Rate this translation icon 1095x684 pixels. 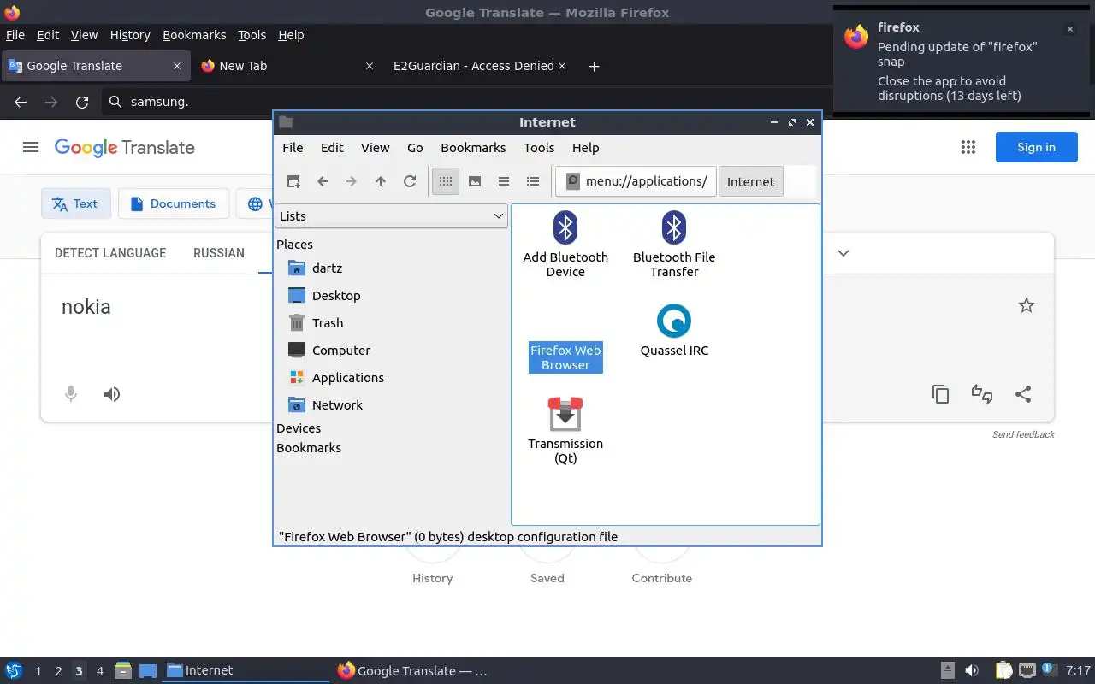pos(981,394)
